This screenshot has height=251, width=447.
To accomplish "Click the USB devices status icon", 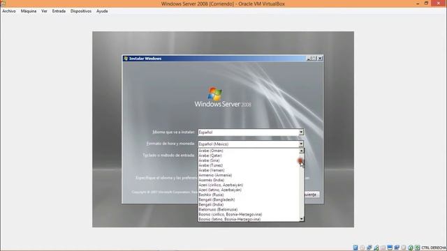I will (x=376, y=248).
